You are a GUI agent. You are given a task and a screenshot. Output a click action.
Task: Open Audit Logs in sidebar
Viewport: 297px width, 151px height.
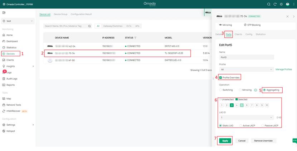click(12, 79)
